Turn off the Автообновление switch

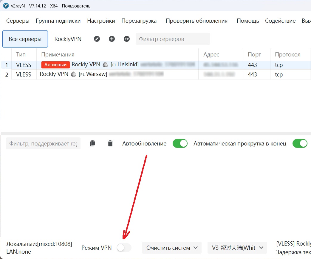click(180, 144)
